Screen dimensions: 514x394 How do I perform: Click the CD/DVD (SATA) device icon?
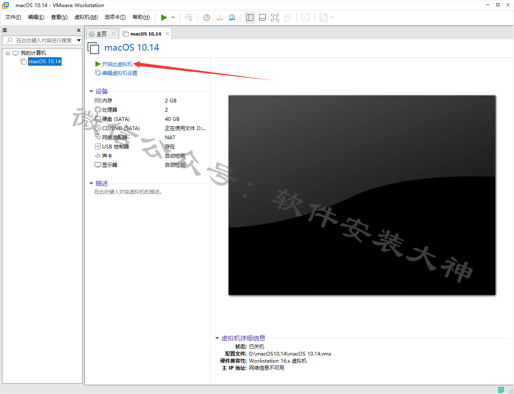[x=98, y=128]
